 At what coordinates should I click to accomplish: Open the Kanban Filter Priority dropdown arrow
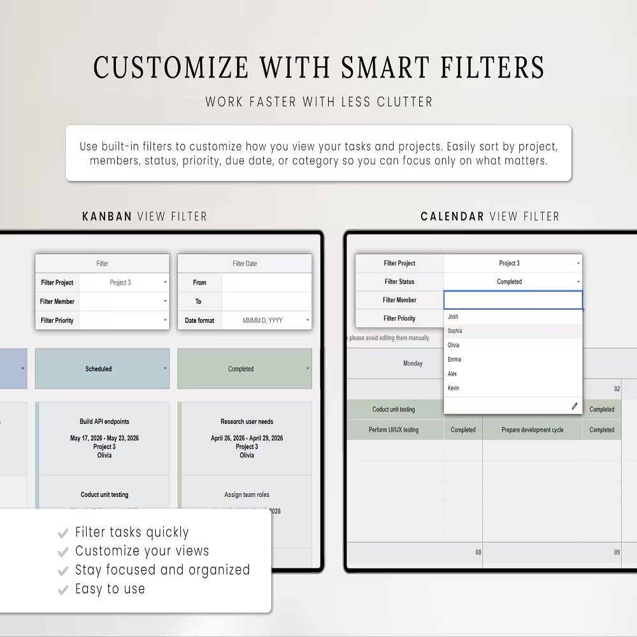coord(165,320)
